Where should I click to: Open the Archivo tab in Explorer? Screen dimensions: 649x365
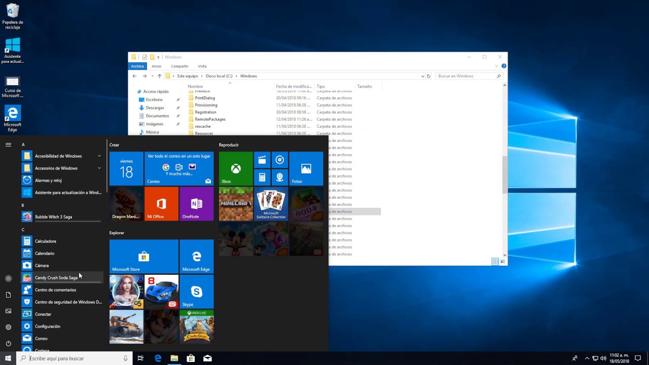point(137,66)
